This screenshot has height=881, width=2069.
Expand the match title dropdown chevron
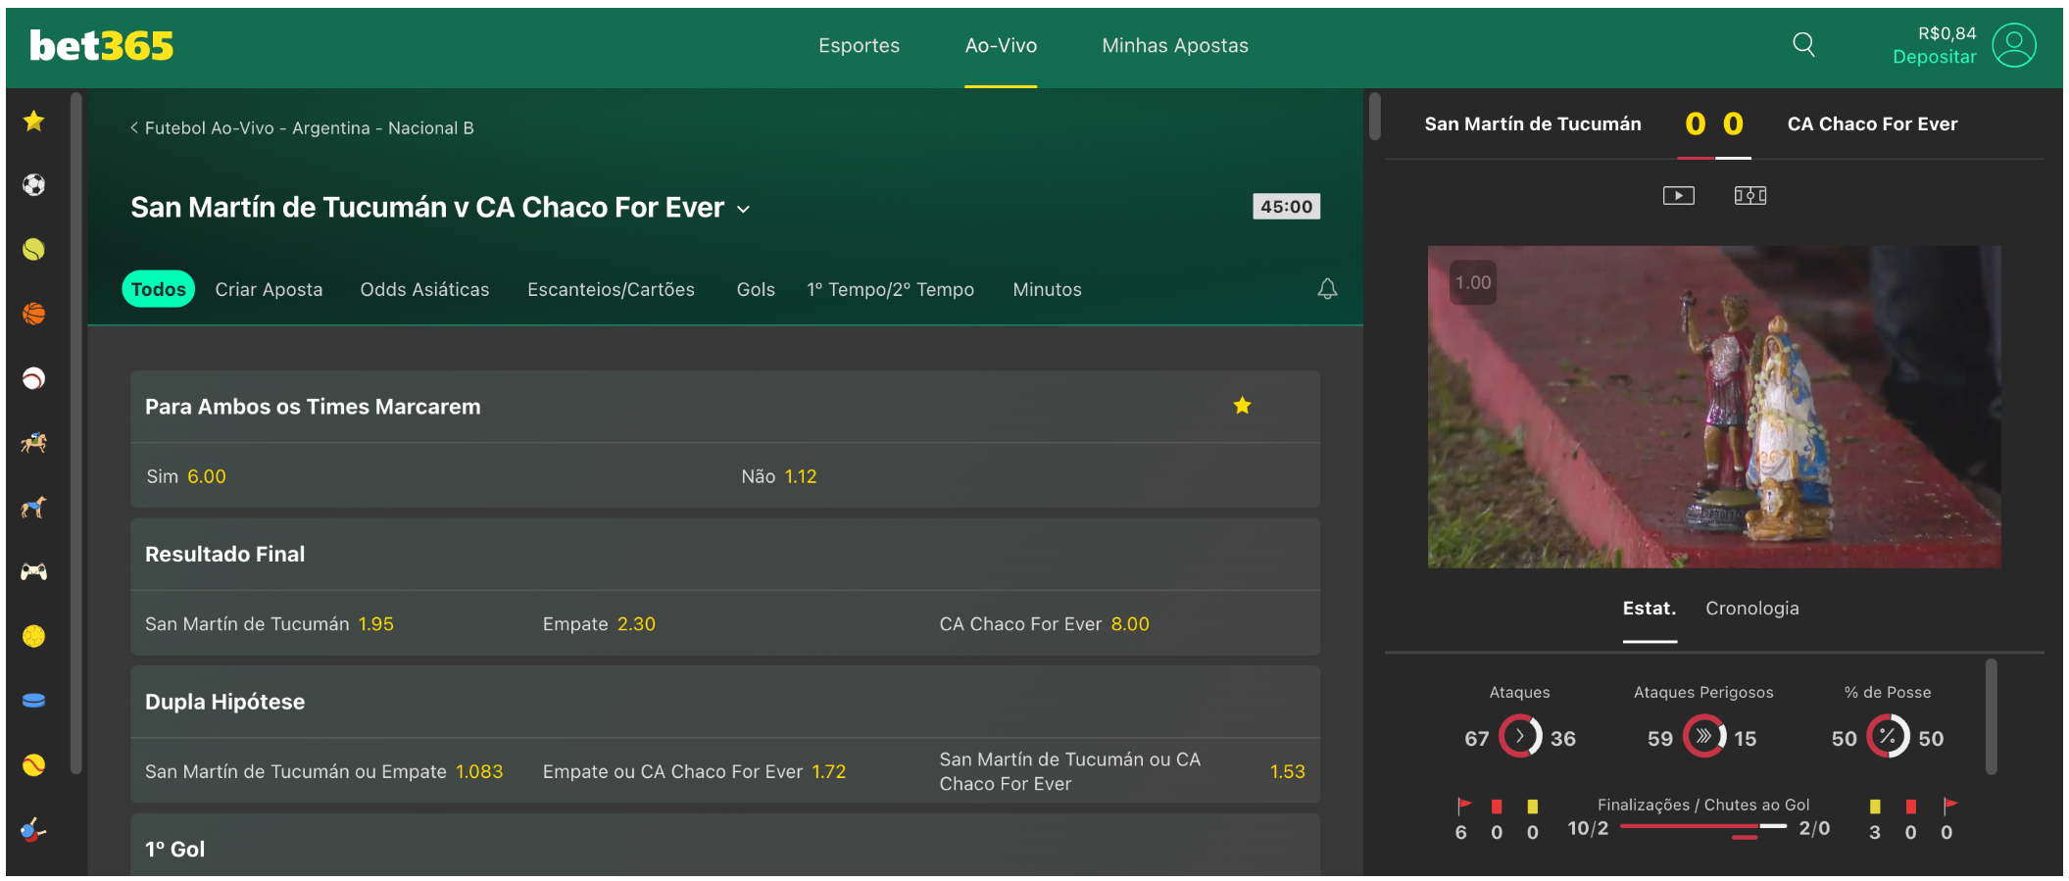pos(744,209)
